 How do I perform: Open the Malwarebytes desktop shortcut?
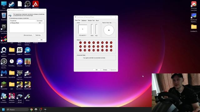click(x=4, y=74)
